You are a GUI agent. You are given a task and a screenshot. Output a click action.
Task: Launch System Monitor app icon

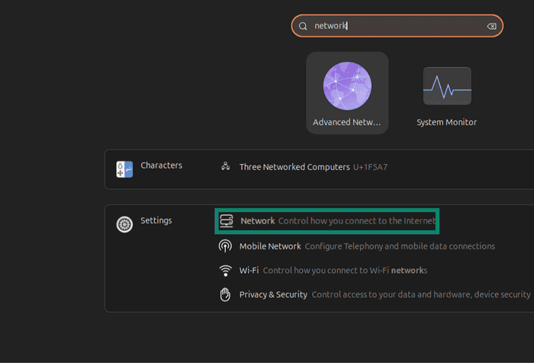(x=447, y=86)
